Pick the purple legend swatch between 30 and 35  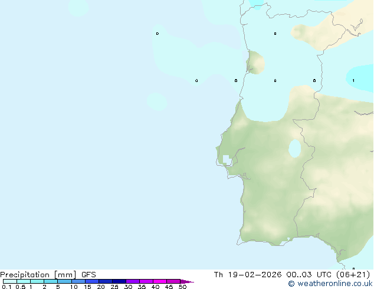pyautogui.click(x=133, y=281)
